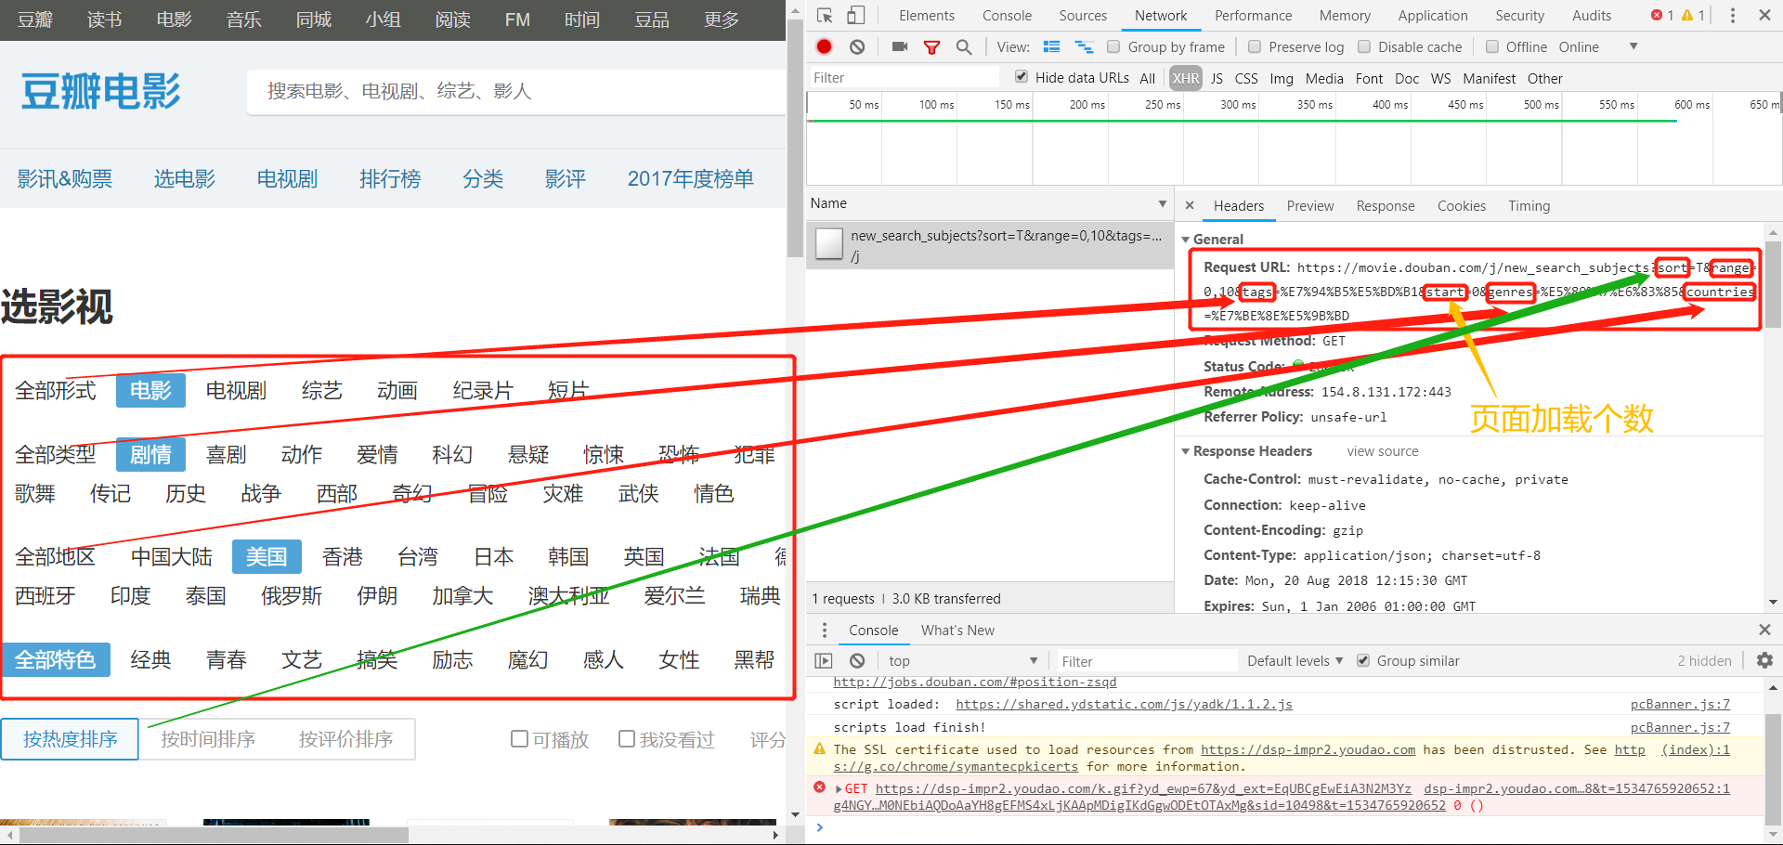Click the red error count indicator
Screen dimensions: 1783x845
point(1662,15)
